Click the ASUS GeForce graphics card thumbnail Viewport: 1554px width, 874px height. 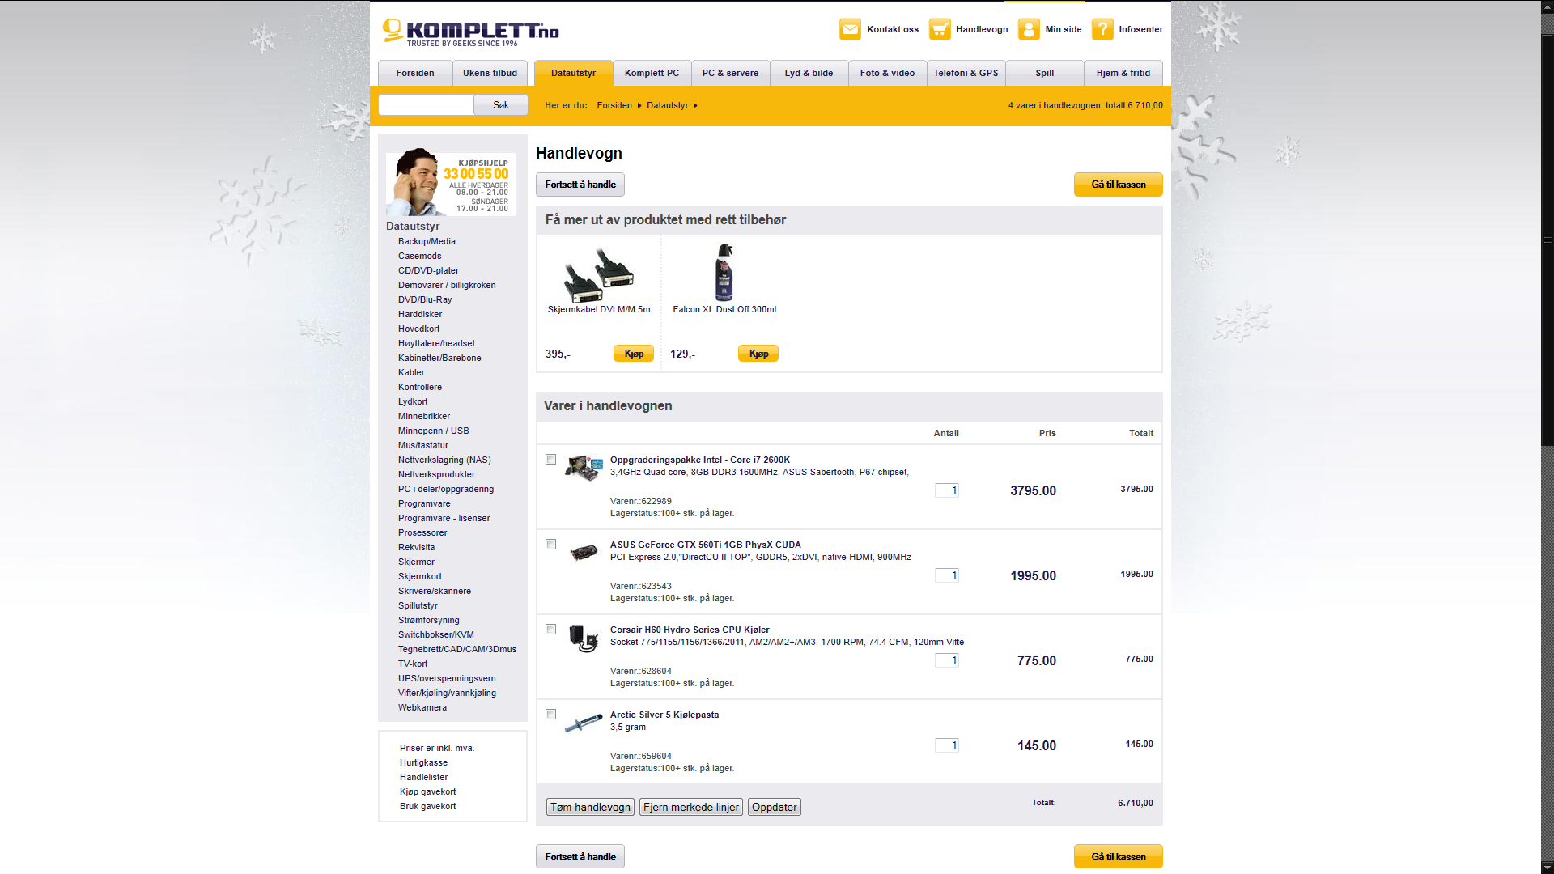[x=584, y=553]
